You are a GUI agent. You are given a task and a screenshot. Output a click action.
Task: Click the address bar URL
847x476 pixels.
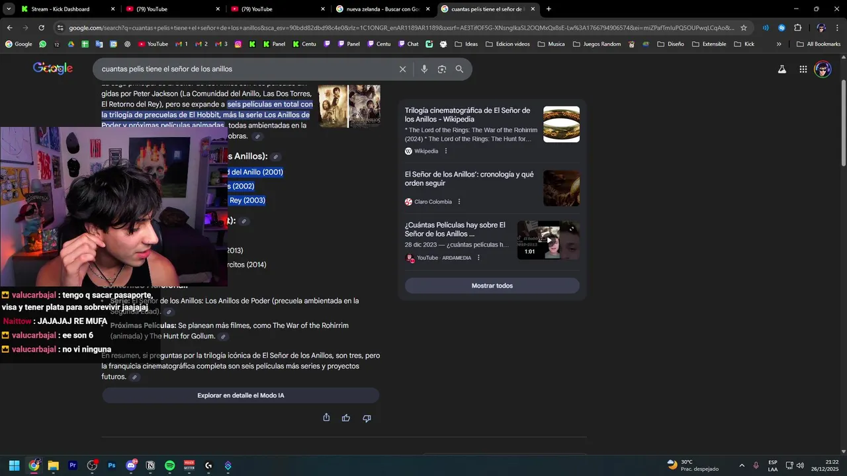coord(400,28)
